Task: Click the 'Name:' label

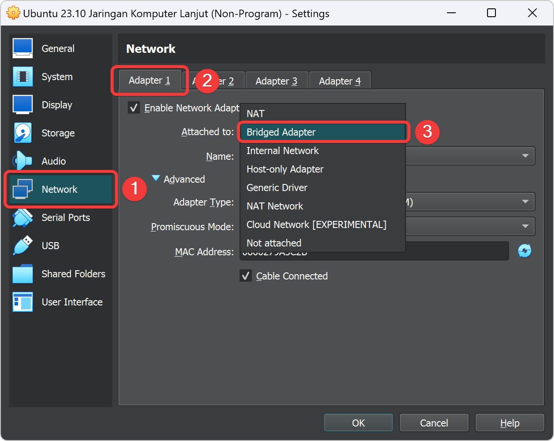Action: coord(220,156)
